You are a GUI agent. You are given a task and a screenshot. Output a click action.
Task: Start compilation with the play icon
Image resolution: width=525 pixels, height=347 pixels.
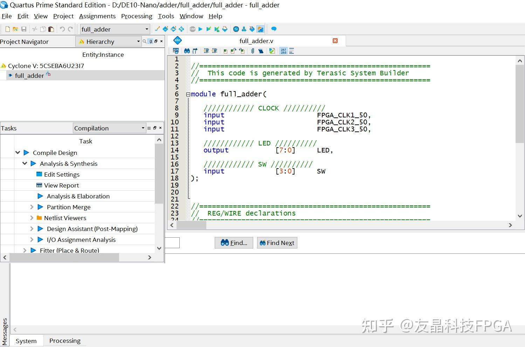click(x=200, y=29)
